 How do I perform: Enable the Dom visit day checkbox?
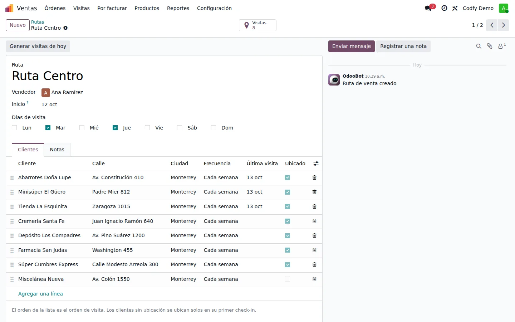click(x=214, y=128)
